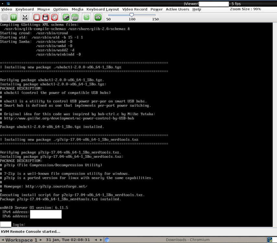Open the Video Record menu
277x243 pixels.
[135, 9]
